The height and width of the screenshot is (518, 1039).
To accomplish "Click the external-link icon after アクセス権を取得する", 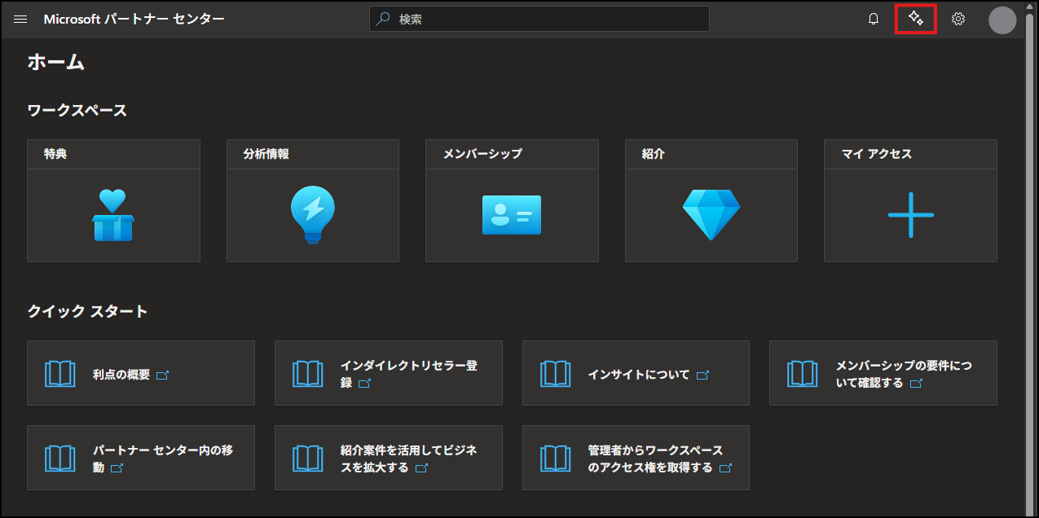I will tap(725, 468).
